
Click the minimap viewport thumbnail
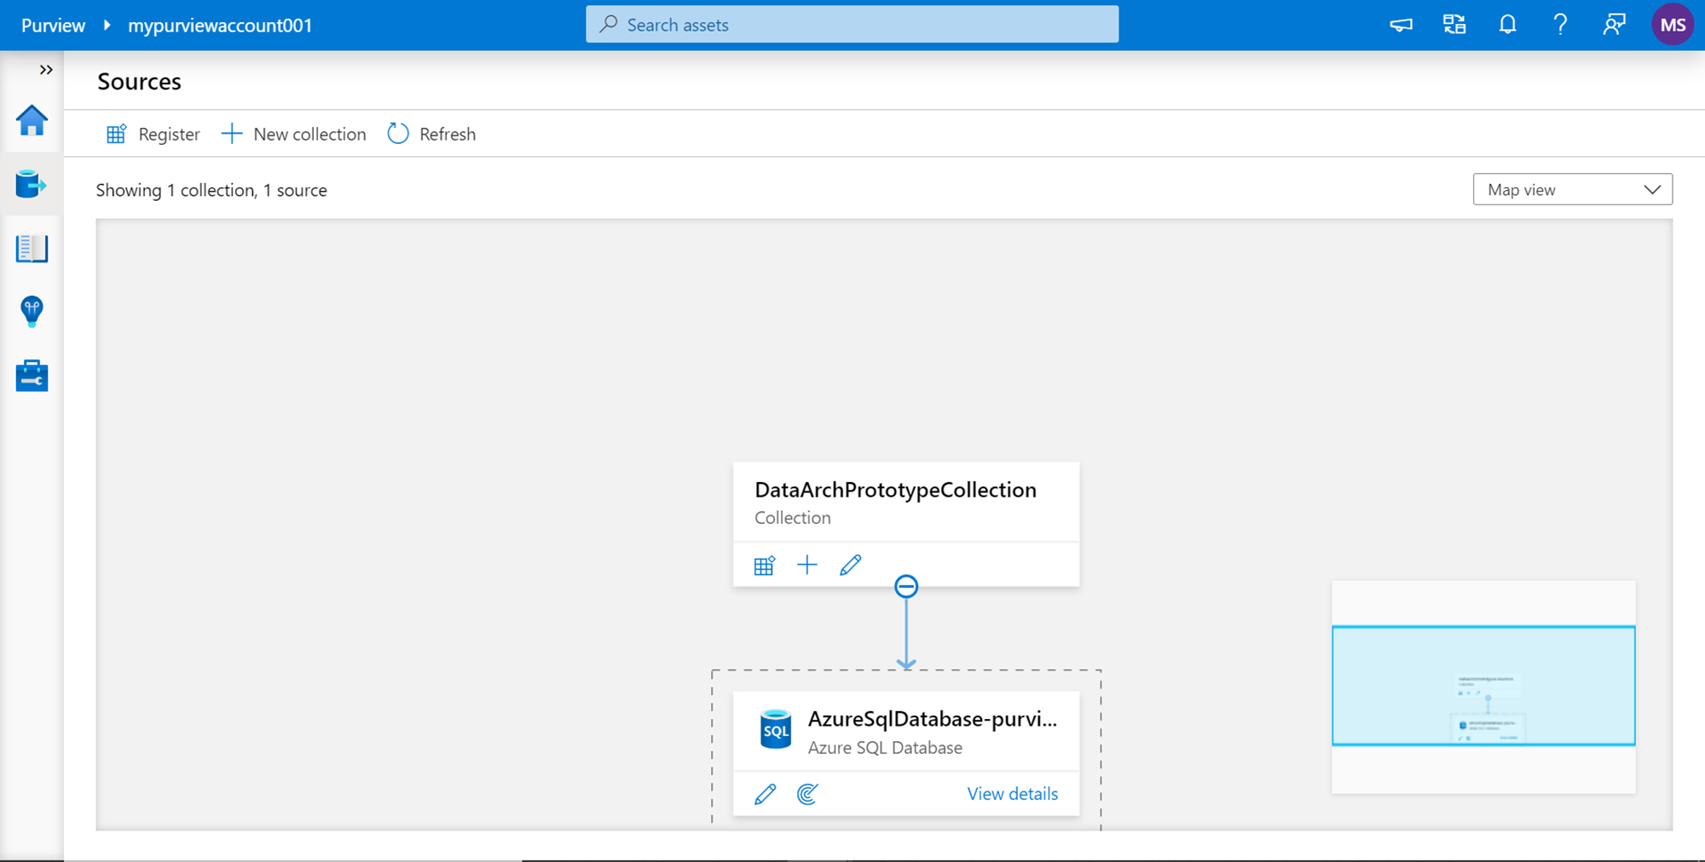pos(1483,686)
